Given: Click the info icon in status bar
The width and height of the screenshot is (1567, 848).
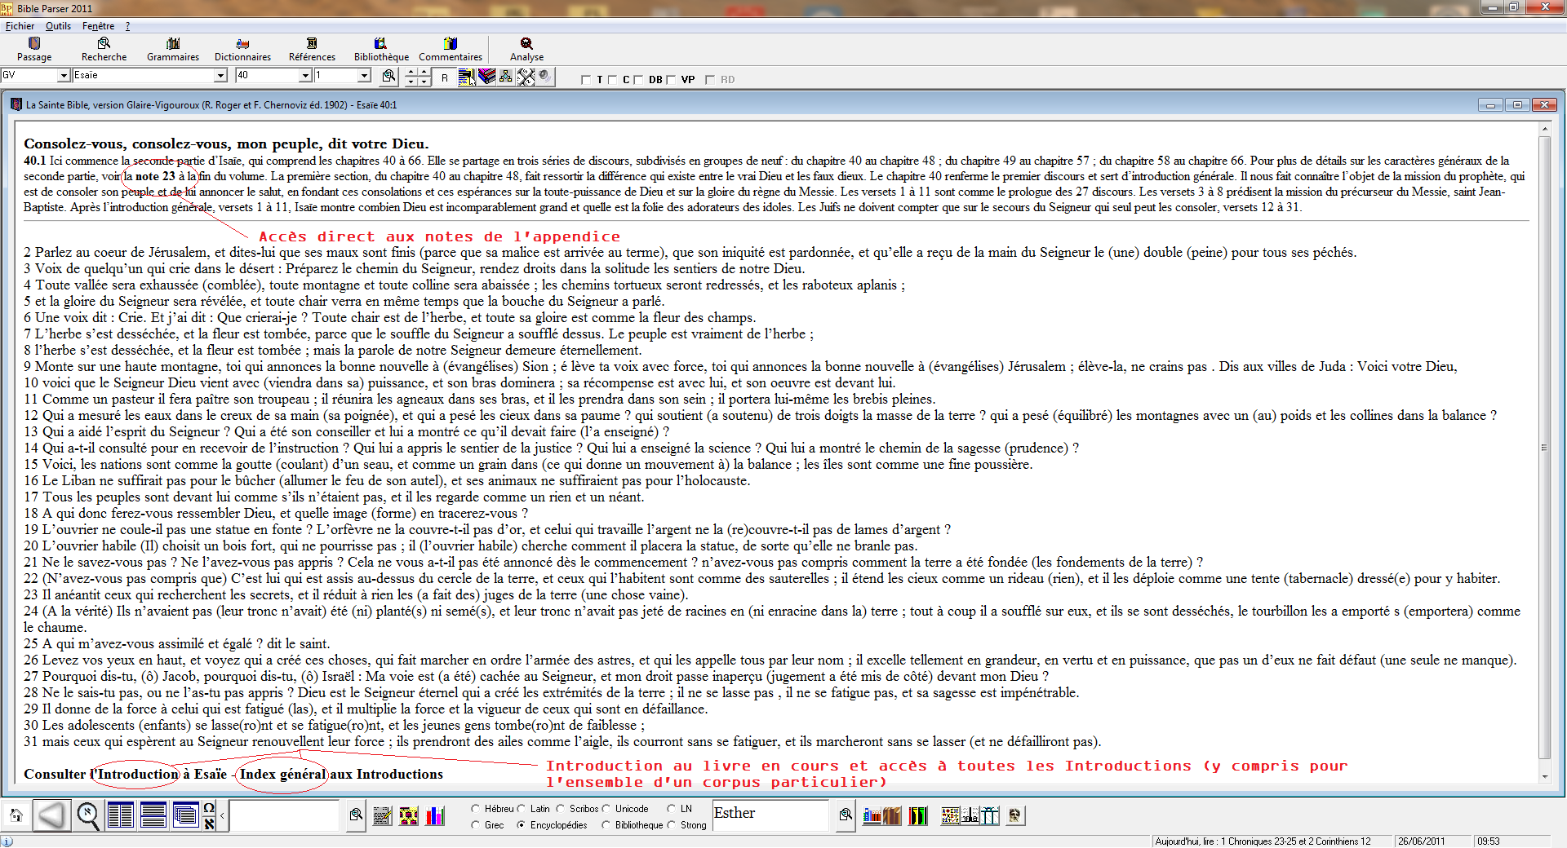Looking at the screenshot, I should [x=7, y=841].
